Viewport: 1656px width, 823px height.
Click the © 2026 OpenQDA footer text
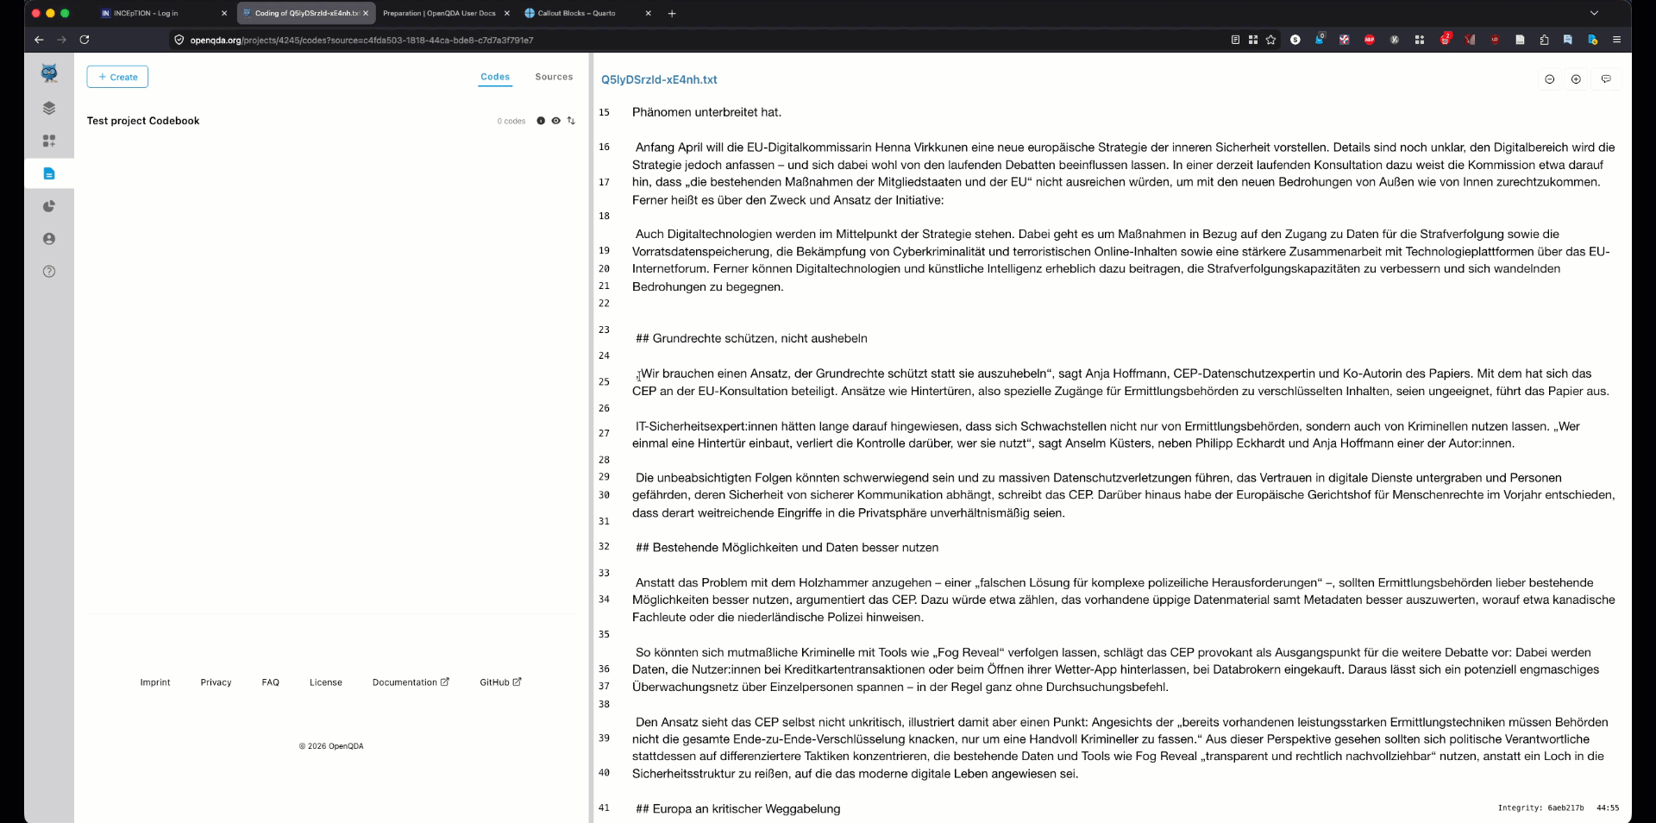coord(331,746)
